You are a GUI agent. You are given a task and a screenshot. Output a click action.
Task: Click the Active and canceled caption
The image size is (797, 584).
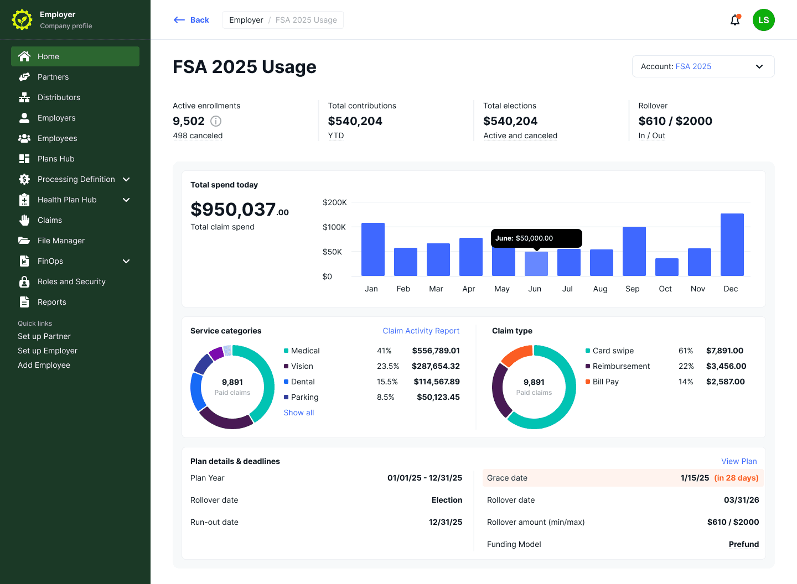pyautogui.click(x=520, y=135)
